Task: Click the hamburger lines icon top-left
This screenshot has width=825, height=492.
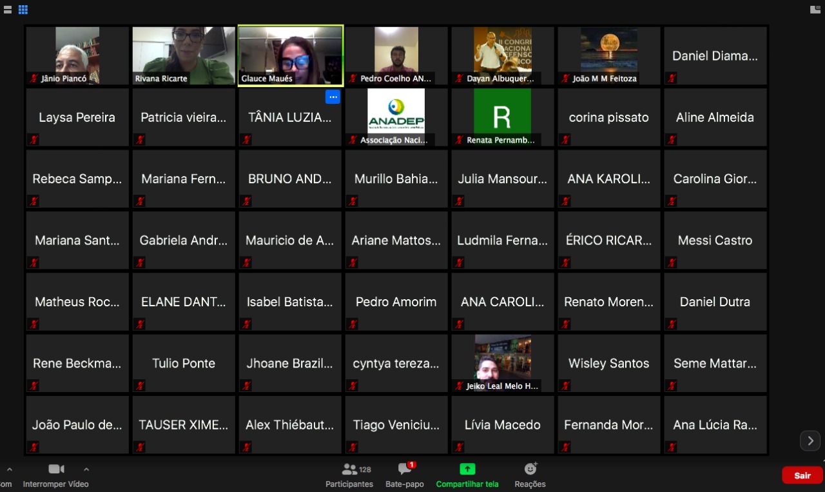Action: coord(8,10)
